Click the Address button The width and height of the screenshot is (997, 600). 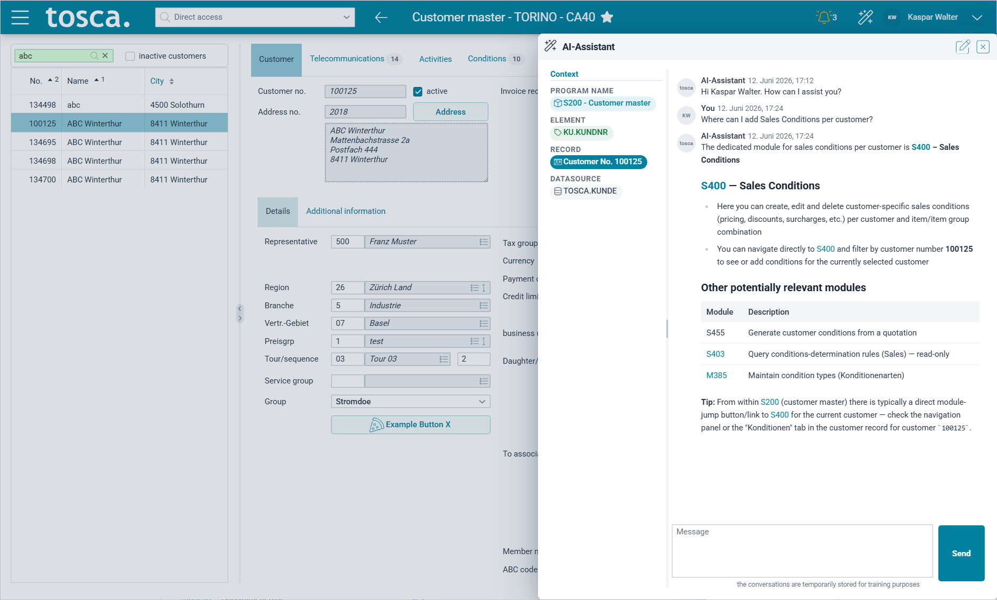click(451, 112)
